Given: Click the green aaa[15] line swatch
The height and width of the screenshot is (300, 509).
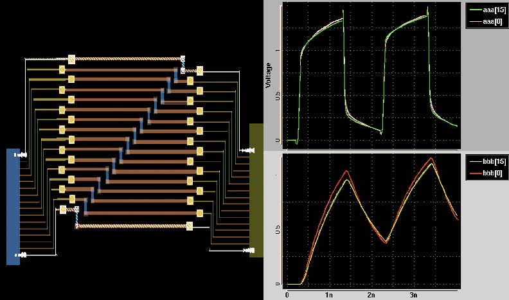Looking at the screenshot, I should (x=476, y=11).
